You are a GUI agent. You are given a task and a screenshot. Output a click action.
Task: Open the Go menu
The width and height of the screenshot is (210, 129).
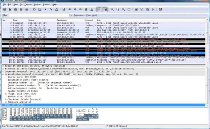pyautogui.click(x=21, y=5)
